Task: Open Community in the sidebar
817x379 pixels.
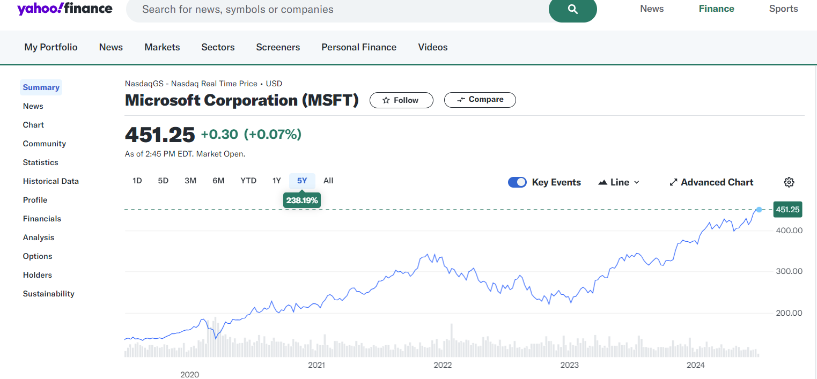Action: (x=44, y=144)
